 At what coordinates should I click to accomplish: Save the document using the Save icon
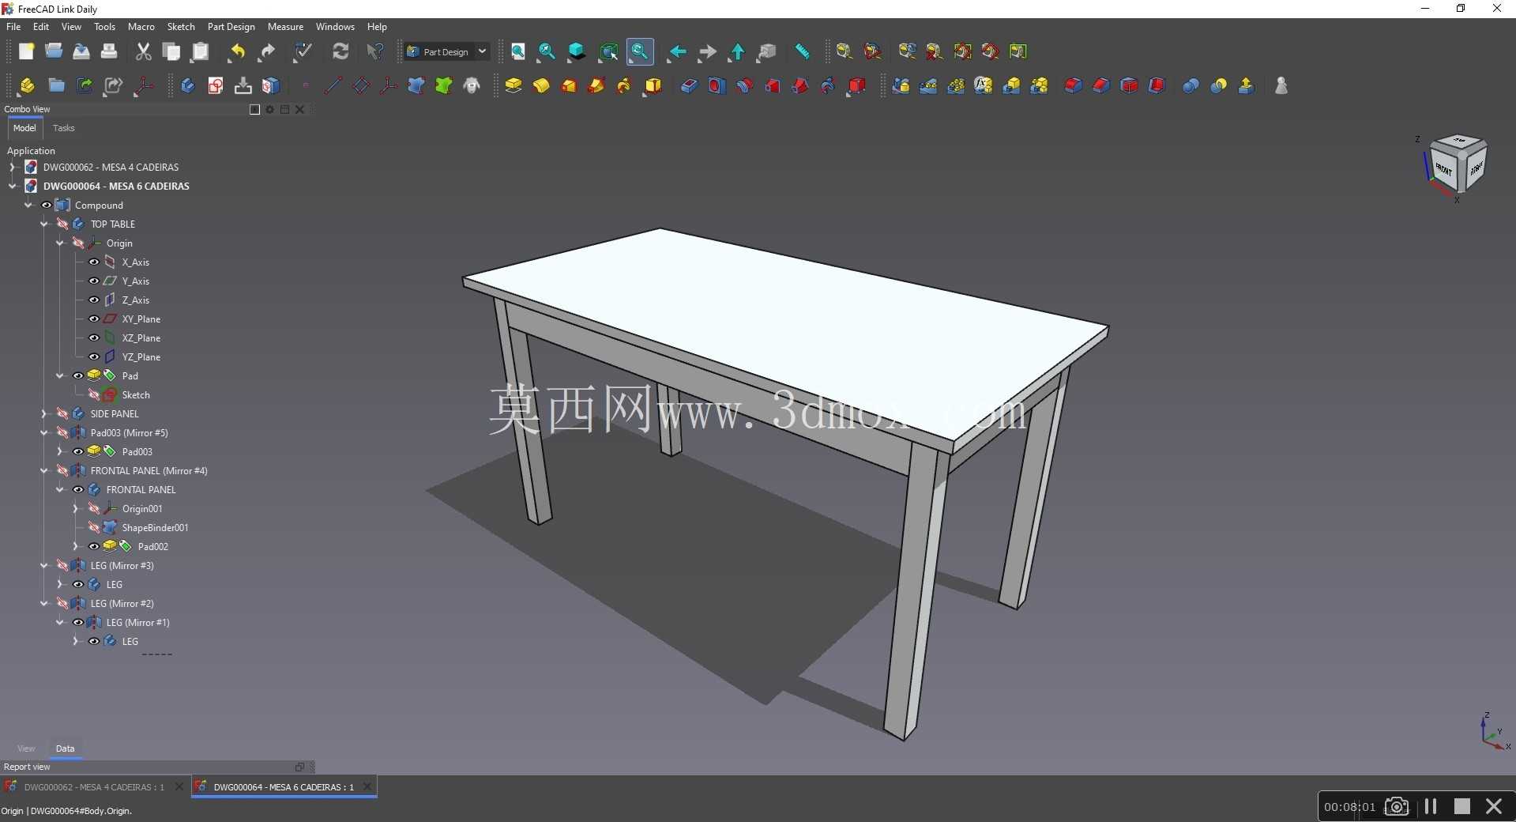tap(81, 52)
